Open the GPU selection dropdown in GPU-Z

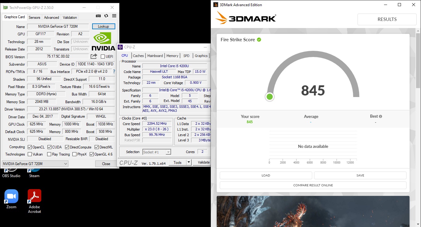[35, 164]
